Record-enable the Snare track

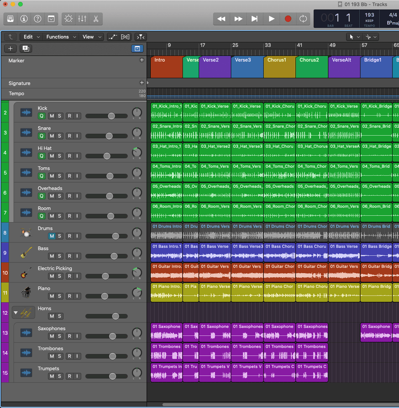click(x=70, y=136)
